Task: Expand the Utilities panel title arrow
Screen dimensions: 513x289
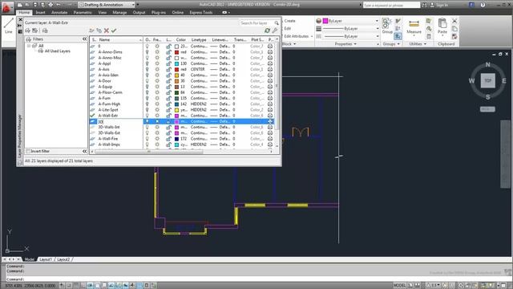Action: pyautogui.click(x=425, y=44)
